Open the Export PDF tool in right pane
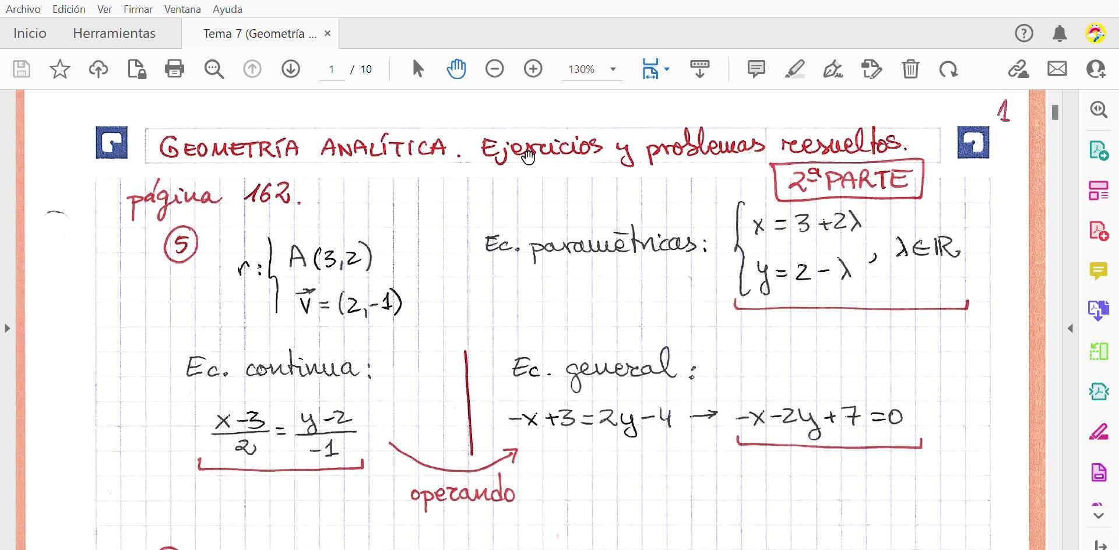Screen dimensions: 1119x550 pyautogui.click(x=1099, y=150)
